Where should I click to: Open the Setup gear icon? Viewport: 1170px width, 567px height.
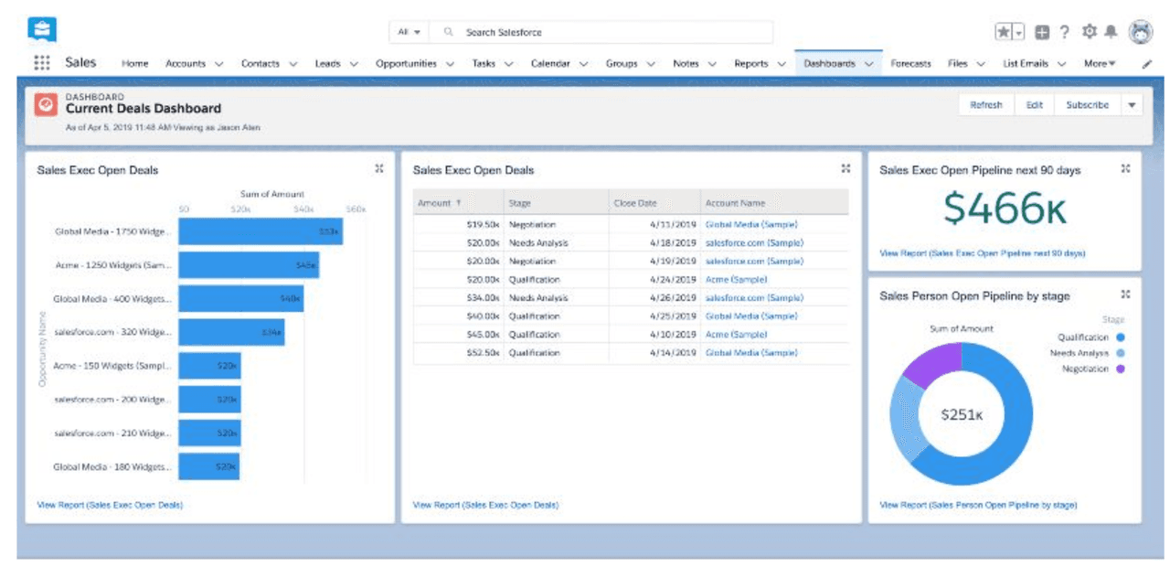pos(1089,32)
